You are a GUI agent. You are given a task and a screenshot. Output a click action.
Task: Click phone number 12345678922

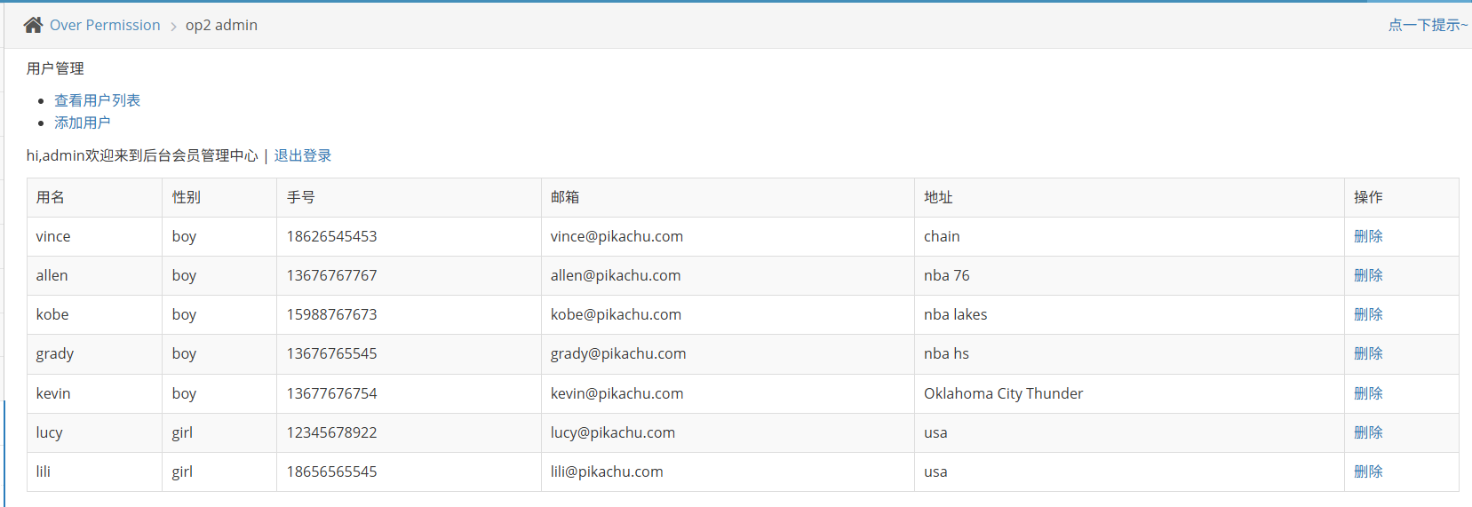coord(332,432)
